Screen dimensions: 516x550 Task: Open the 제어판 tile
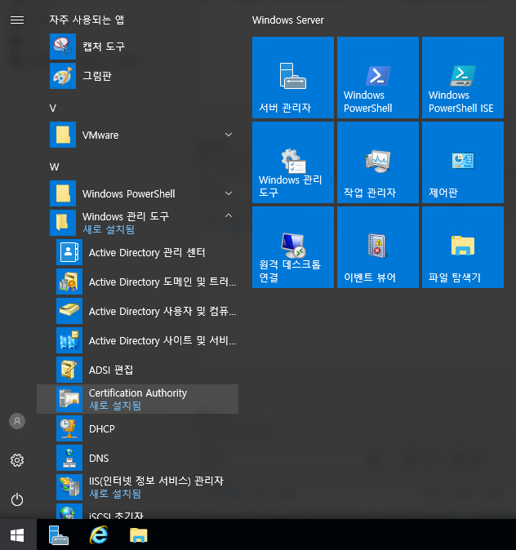[463, 162]
